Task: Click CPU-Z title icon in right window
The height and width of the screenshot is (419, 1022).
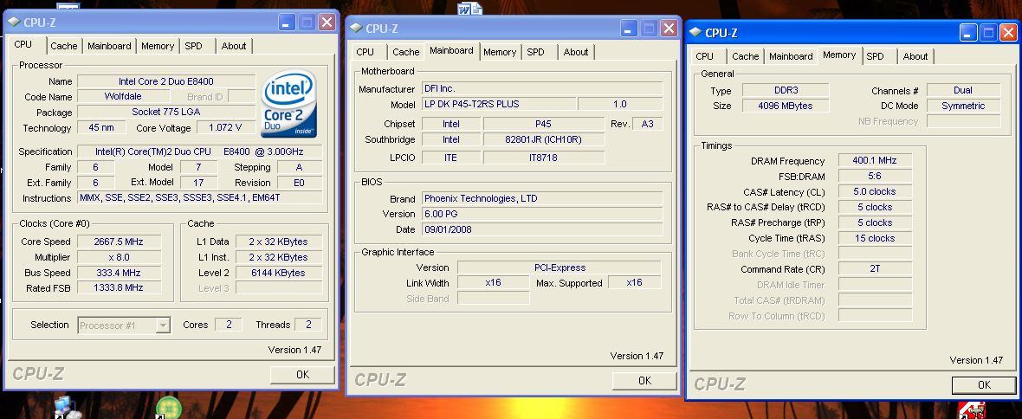Action: (695, 32)
